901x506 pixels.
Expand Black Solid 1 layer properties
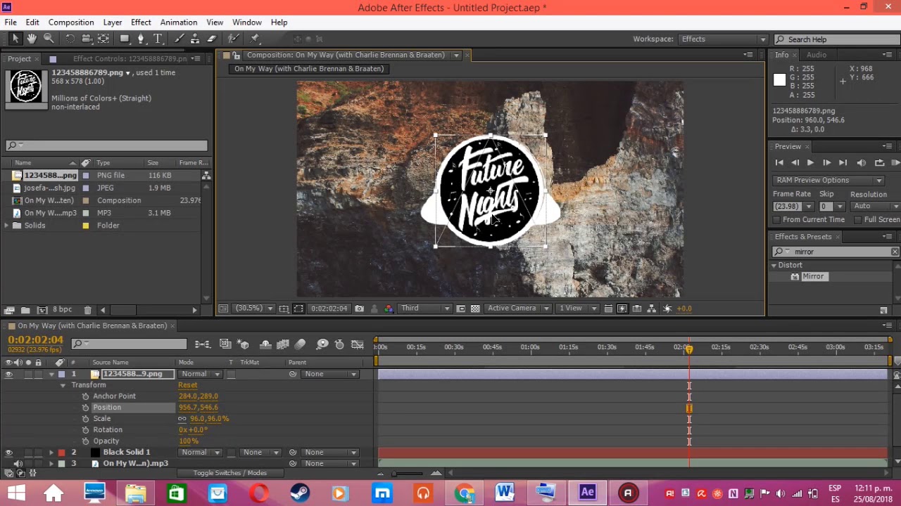[51, 453]
